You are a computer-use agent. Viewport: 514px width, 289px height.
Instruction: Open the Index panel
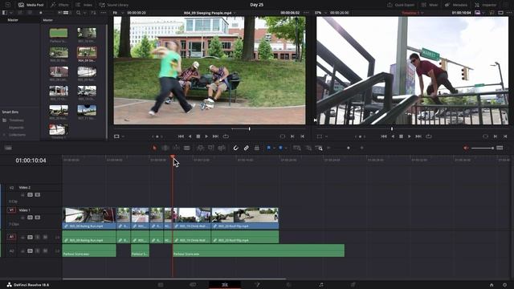coord(84,5)
